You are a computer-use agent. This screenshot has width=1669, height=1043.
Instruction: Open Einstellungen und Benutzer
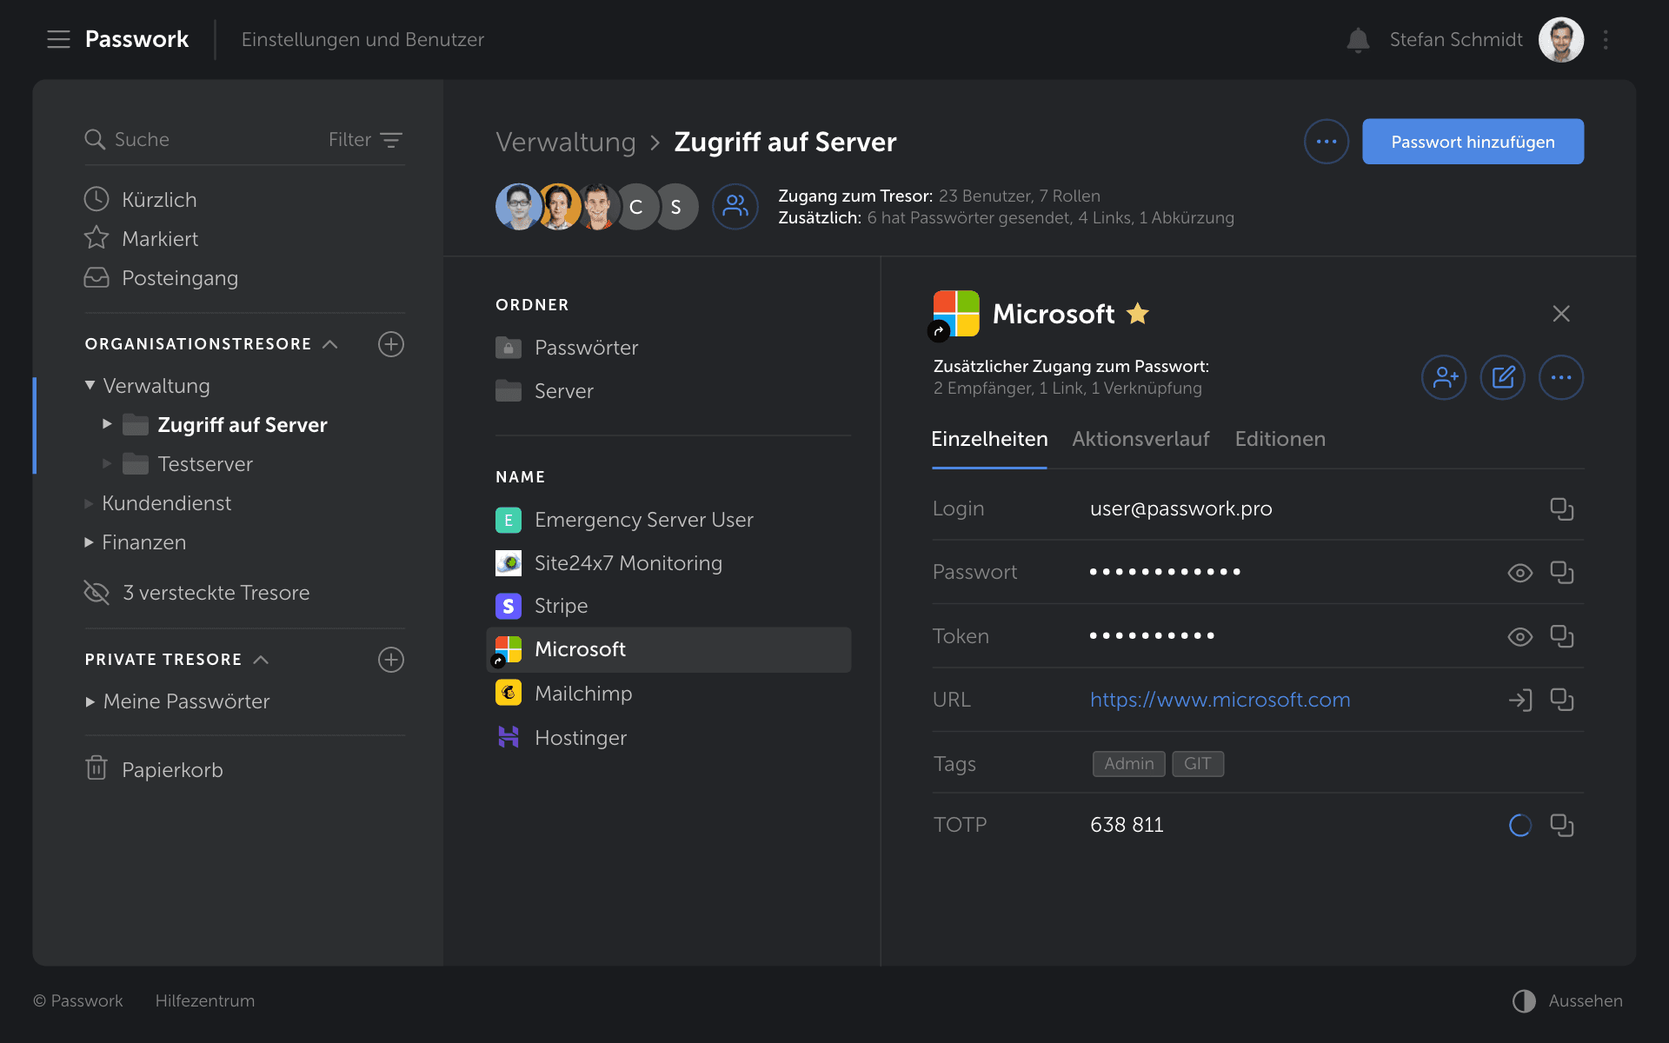click(362, 40)
